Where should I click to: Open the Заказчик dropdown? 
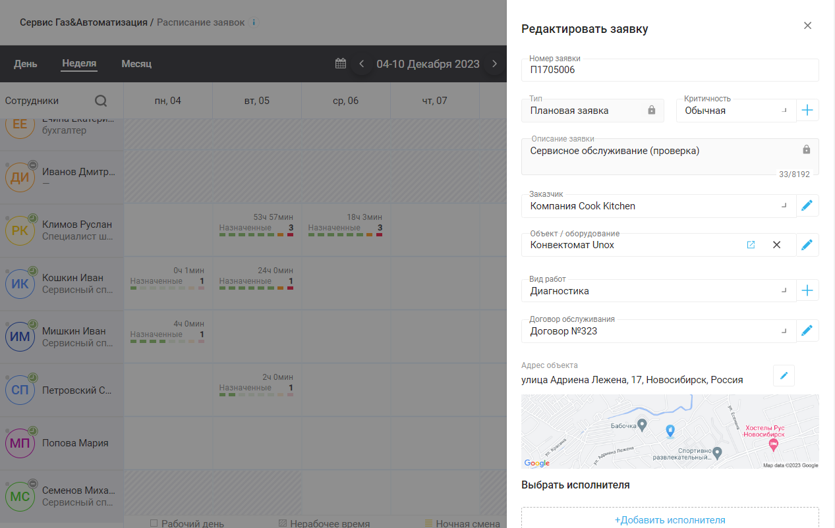pyautogui.click(x=658, y=206)
